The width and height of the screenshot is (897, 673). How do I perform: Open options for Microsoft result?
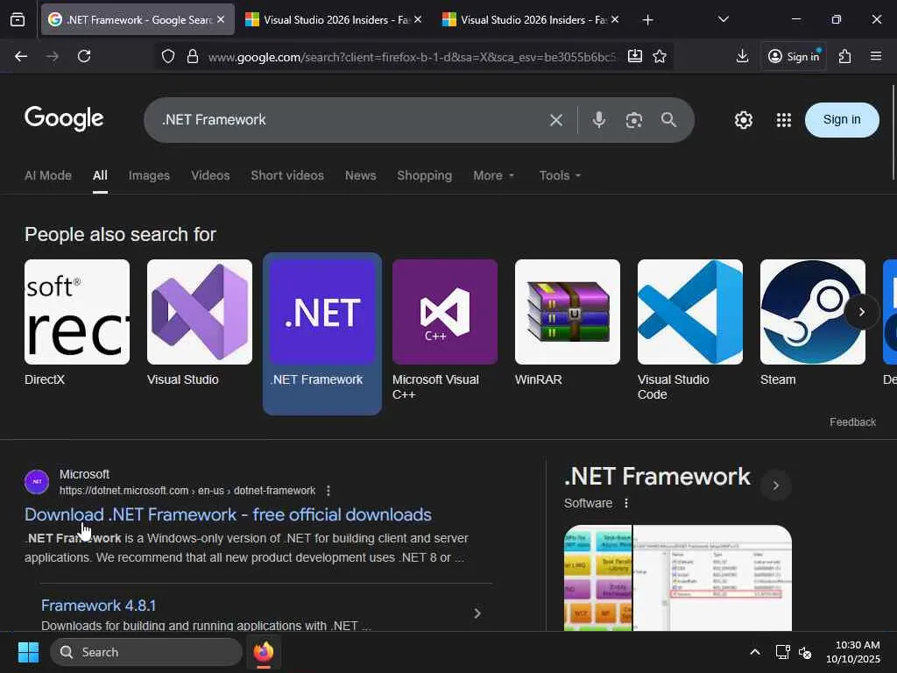[x=328, y=491]
